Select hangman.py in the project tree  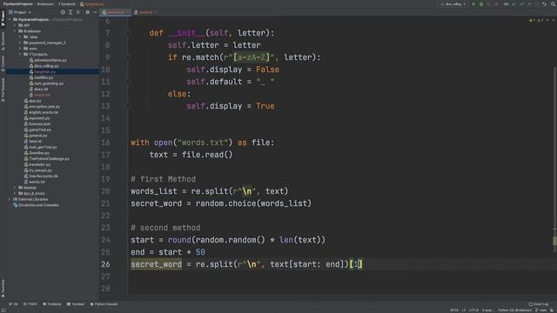tap(43, 71)
